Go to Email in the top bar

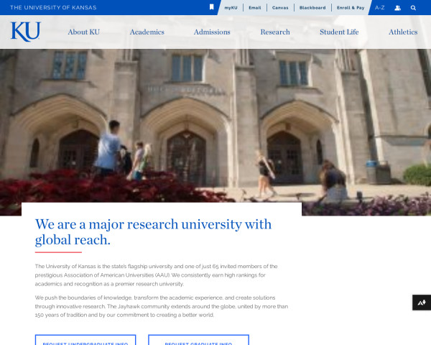pyautogui.click(x=254, y=7)
